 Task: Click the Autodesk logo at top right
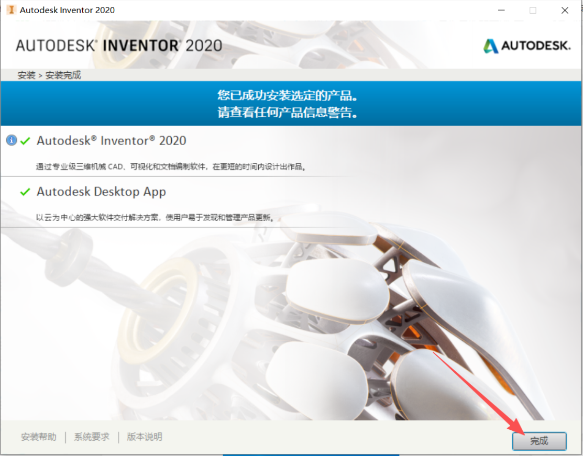(x=526, y=46)
